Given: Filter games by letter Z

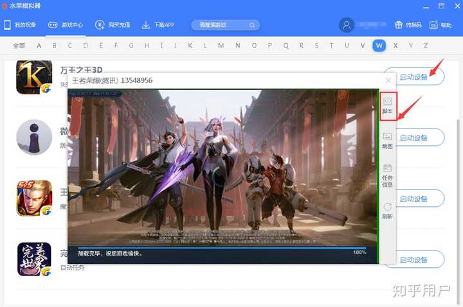Looking at the screenshot, I should point(426,46).
